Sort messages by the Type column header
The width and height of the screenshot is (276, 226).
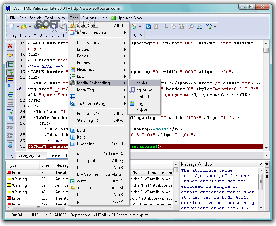(x=23, y=165)
